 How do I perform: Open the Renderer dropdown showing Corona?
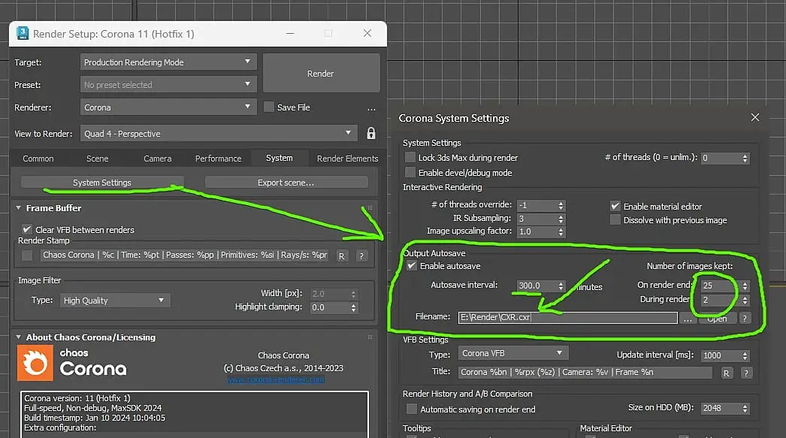click(x=168, y=107)
